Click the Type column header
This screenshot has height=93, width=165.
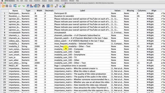tap(28, 11)
